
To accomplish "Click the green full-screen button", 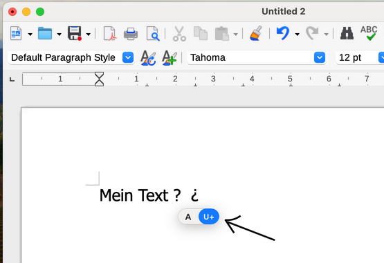I will 40,12.
